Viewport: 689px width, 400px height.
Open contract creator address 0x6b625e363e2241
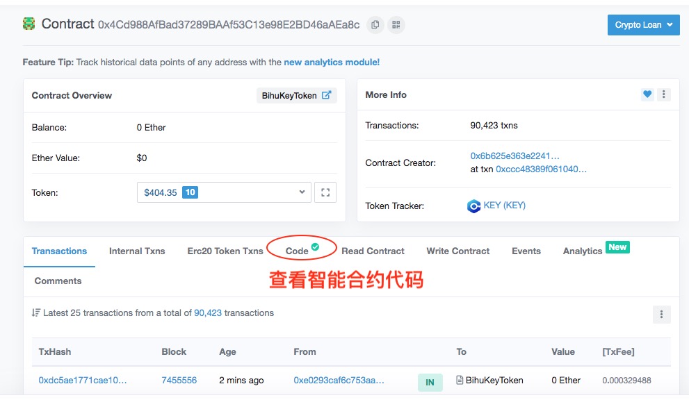(514, 156)
